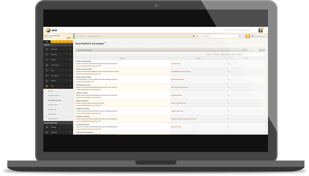The width and height of the screenshot is (309, 176).
Task: Click the XOVI logo
Action: (x=51, y=30)
